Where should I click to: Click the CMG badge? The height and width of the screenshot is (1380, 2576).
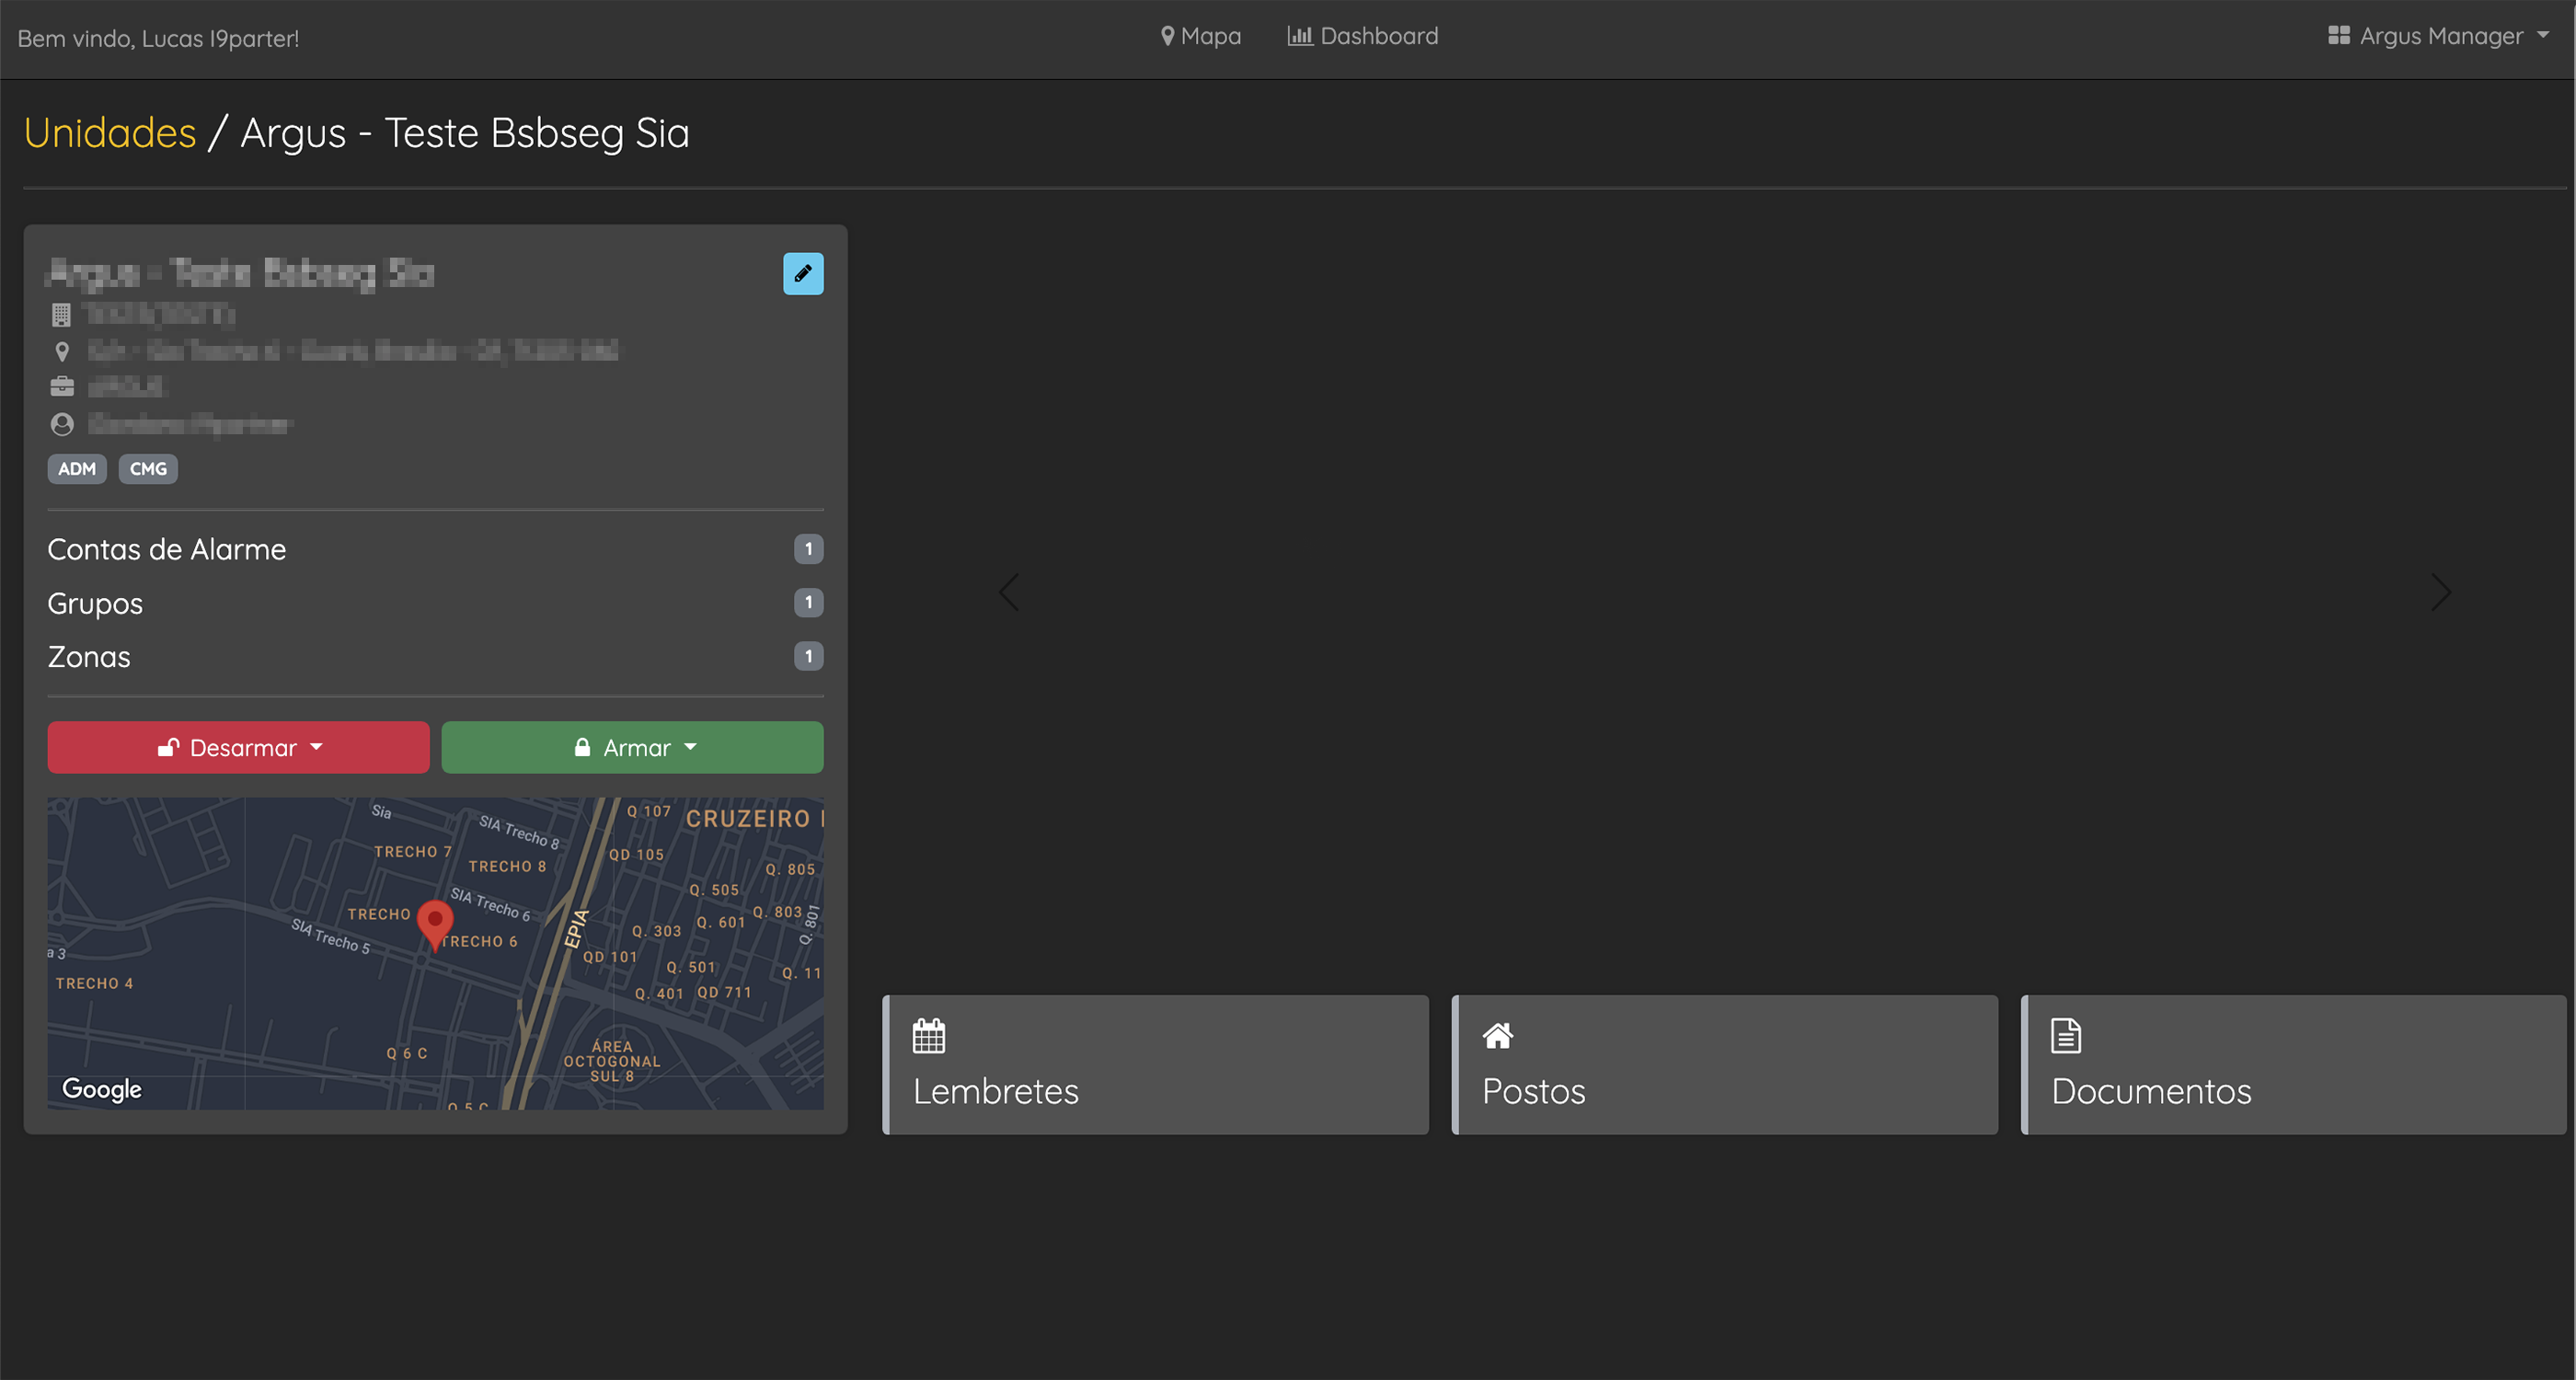click(x=148, y=469)
